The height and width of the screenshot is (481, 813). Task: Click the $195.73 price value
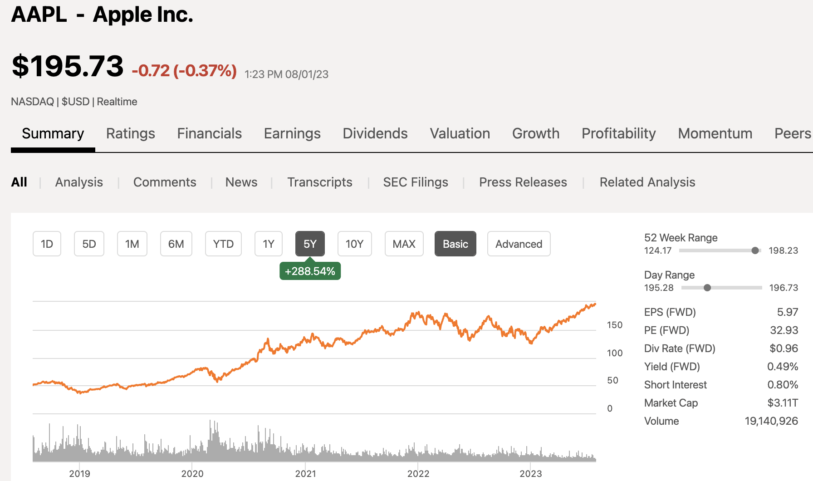click(68, 66)
